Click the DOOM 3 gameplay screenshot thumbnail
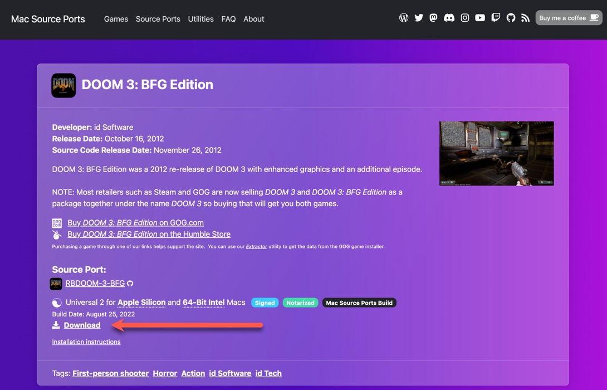This screenshot has height=390, width=607. [496, 153]
